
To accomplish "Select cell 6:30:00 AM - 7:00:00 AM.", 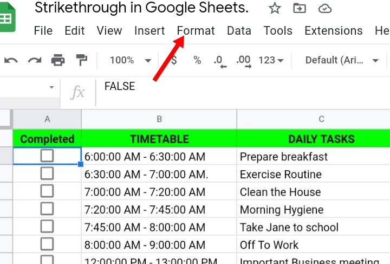I will pos(159,173).
